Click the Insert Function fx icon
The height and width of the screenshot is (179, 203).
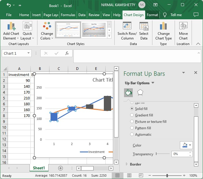point(67,53)
